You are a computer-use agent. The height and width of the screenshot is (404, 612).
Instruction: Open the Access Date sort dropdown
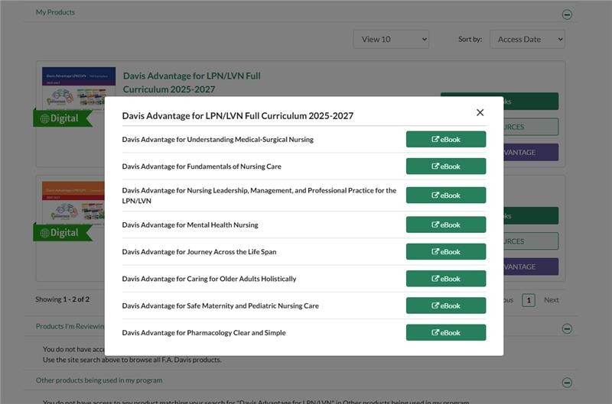pos(528,39)
